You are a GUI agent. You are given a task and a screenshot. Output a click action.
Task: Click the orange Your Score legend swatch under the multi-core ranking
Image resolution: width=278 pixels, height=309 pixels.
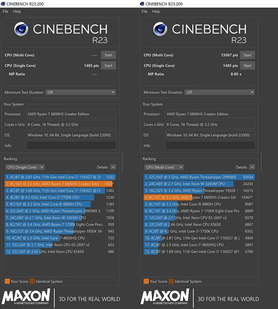point(146,281)
